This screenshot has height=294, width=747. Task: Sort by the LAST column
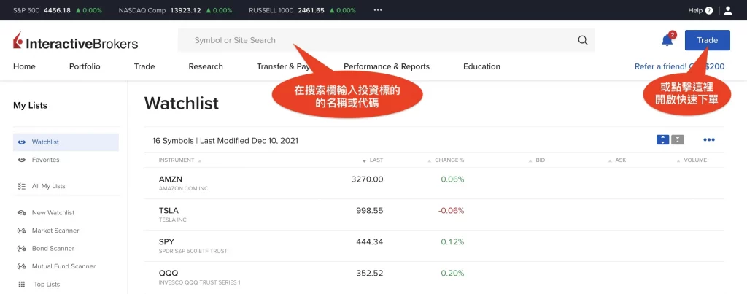(373, 160)
